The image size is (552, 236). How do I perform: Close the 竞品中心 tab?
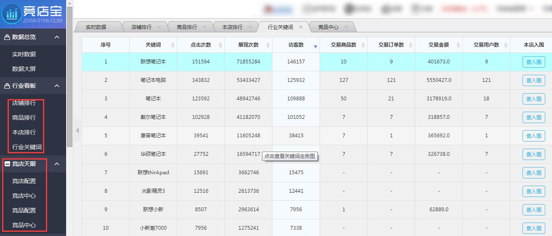[x=346, y=27]
